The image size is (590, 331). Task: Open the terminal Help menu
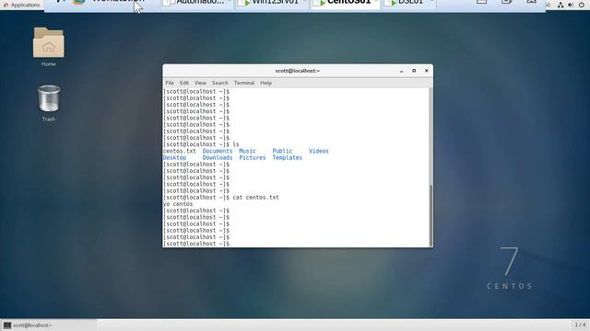point(265,83)
